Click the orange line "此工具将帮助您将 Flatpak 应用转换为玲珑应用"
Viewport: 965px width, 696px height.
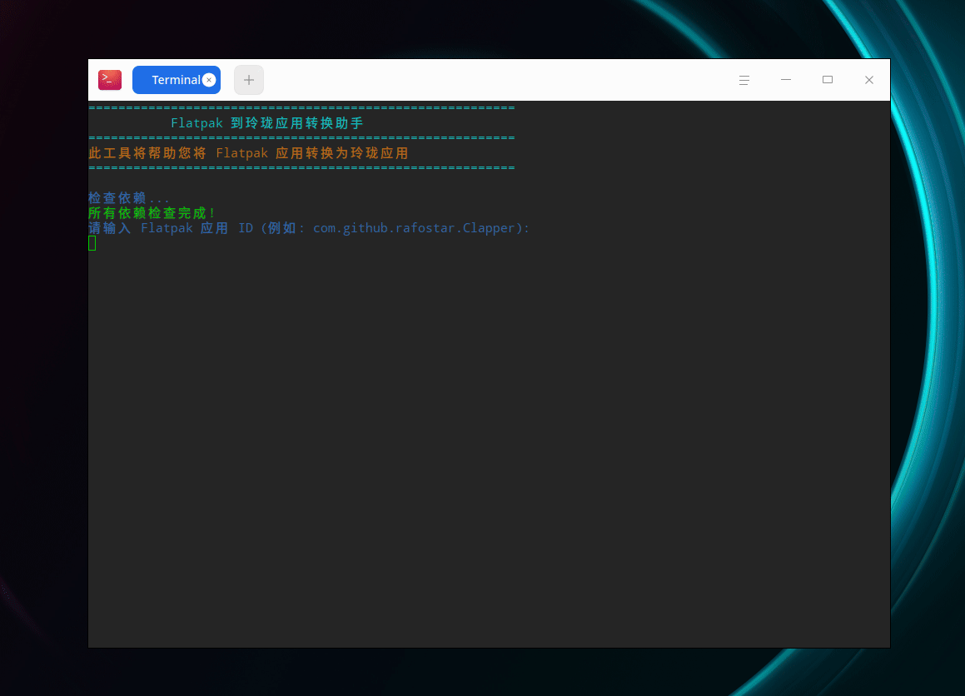click(x=248, y=153)
